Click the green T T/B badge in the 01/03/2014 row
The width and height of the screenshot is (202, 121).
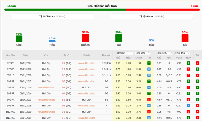(x=149, y=93)
